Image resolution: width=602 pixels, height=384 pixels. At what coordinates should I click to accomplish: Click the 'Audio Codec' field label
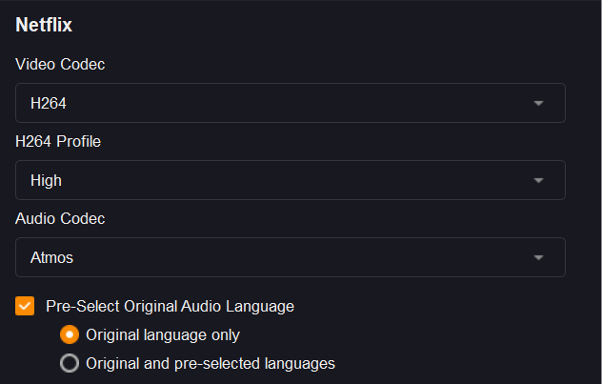(60, 219)
